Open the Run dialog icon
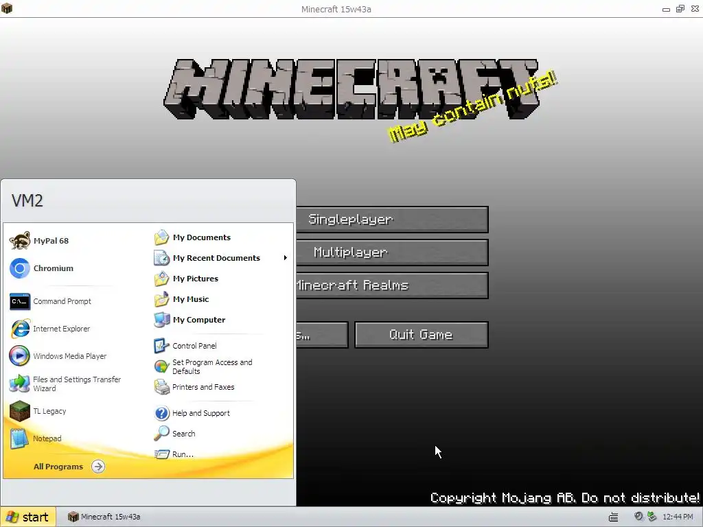 point(161,454)
